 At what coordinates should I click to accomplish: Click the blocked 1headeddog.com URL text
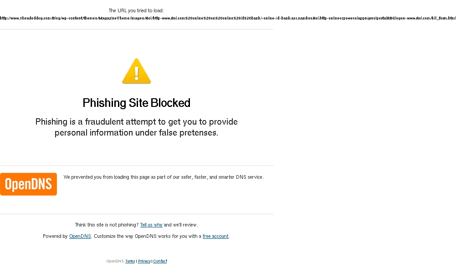pyautogui.click(x=228, y=18)
